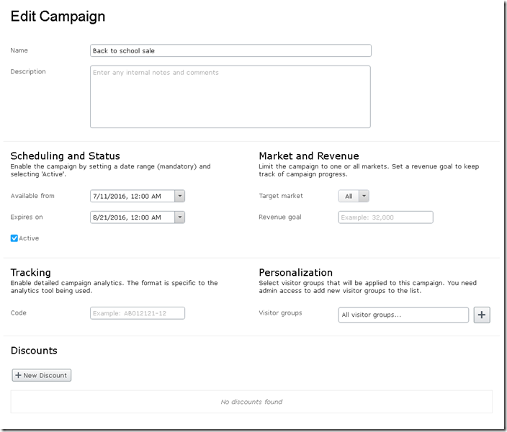Click the Visitor groups label
This screenshot has height=432, width=507.
[281, 313]
